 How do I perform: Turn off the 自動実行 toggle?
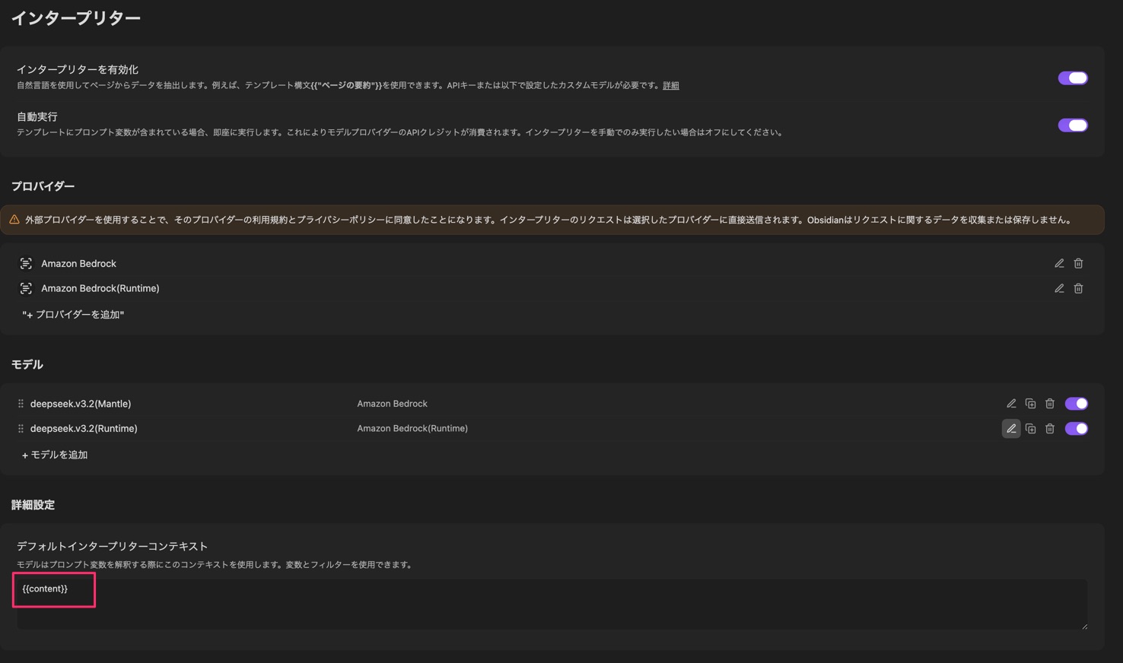pyautogui.click(x=1073, y=125)
